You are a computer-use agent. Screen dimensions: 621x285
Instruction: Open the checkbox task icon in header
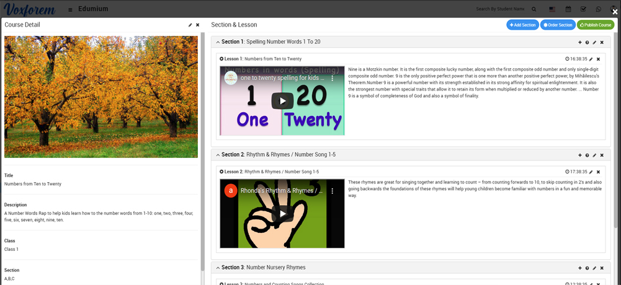(583, 9)
